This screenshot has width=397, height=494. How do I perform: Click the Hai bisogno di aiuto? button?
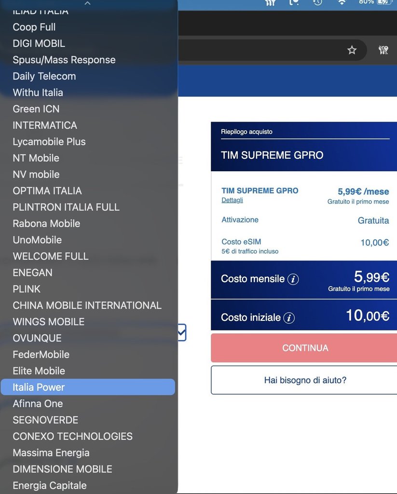pyautogui.click(x=305, y=380)
